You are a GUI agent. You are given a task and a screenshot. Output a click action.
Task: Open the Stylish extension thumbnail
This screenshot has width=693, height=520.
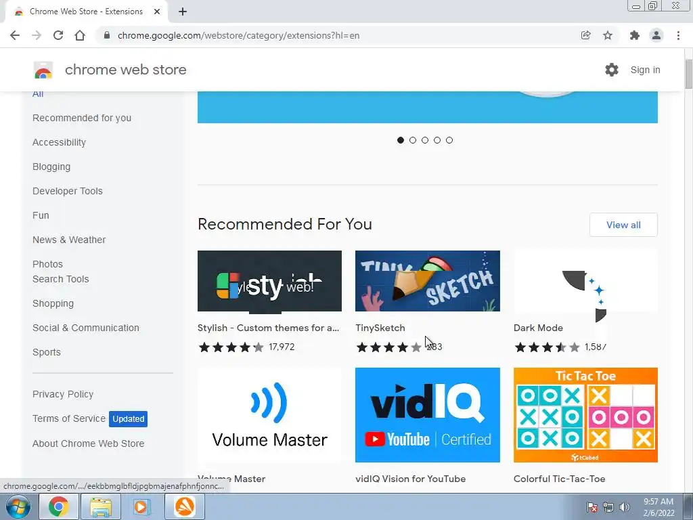tap(269, 281)
